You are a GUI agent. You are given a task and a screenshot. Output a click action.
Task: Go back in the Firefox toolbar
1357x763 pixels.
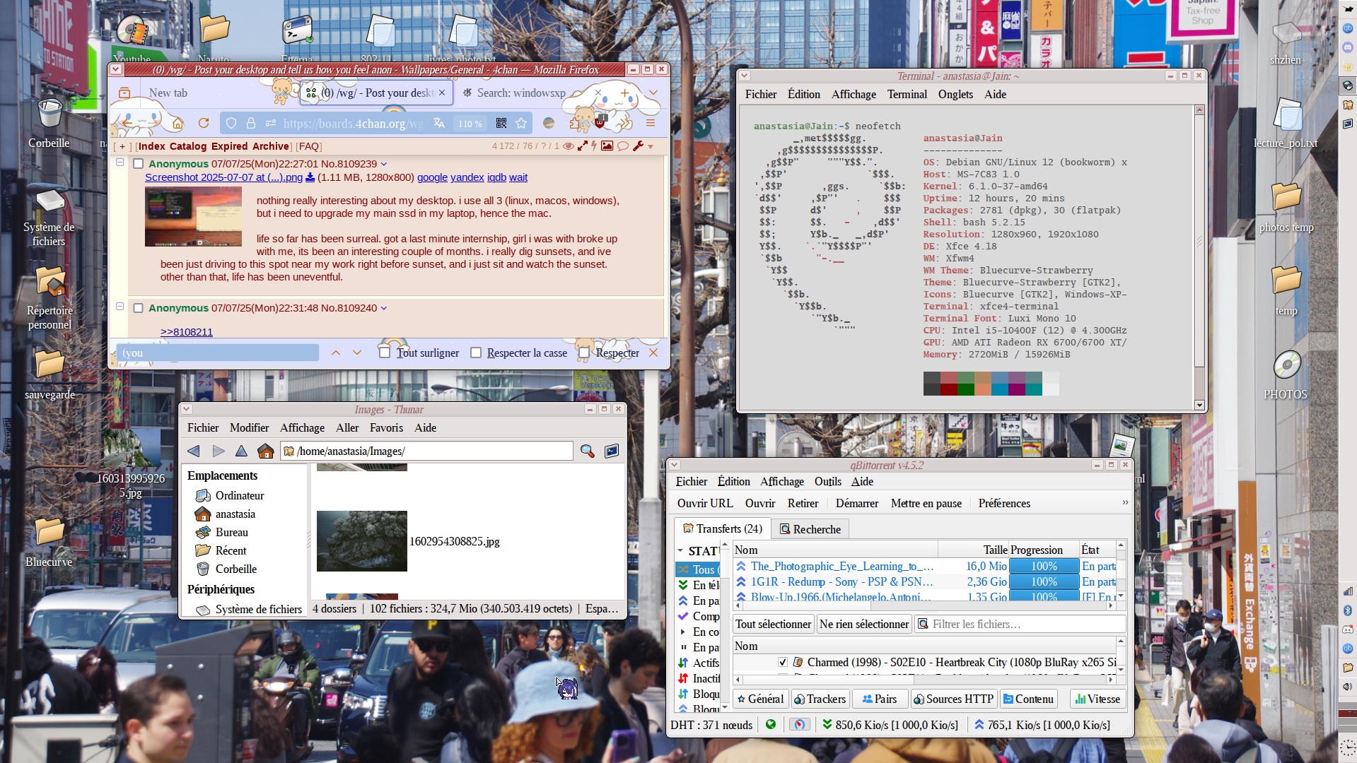click(128, 123)
